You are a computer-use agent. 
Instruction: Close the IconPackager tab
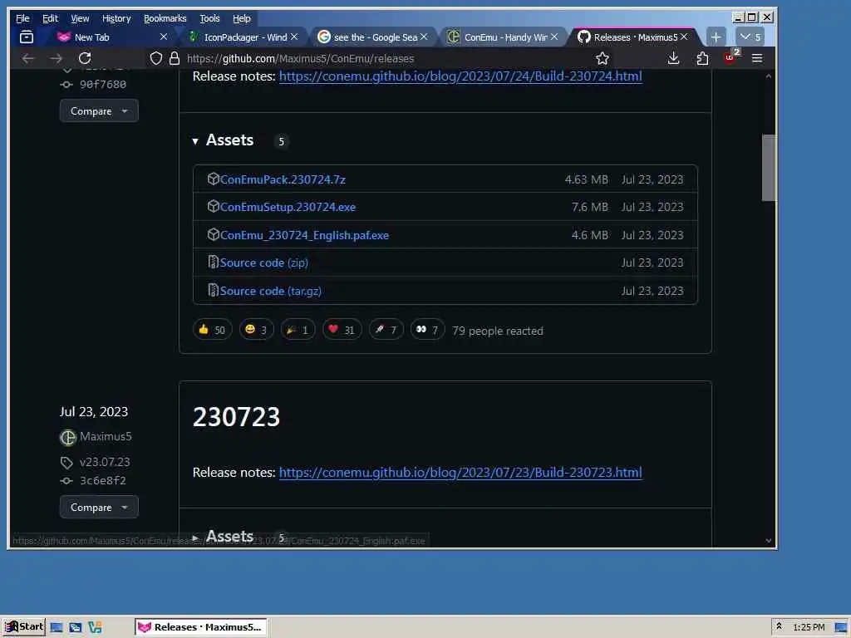(x=294, y=37)
